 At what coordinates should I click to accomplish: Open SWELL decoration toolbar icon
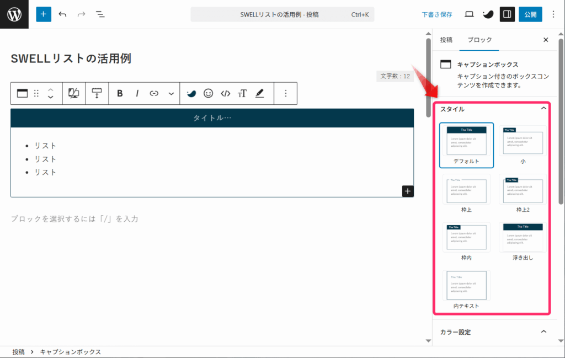click(191, 93)
